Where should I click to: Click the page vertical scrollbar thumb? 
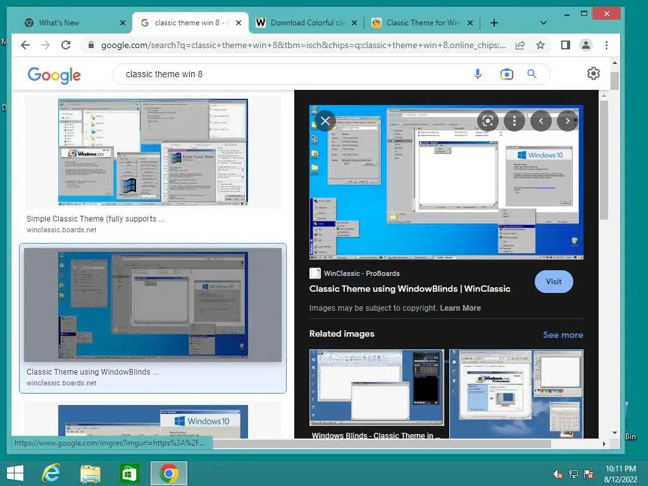pyautogui.click(x=614, y=80)
